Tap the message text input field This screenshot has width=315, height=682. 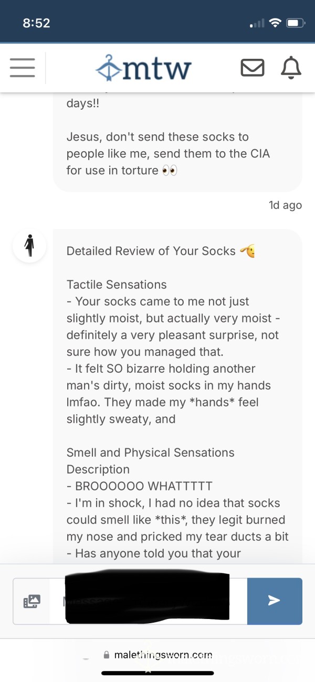pos(148,601)
